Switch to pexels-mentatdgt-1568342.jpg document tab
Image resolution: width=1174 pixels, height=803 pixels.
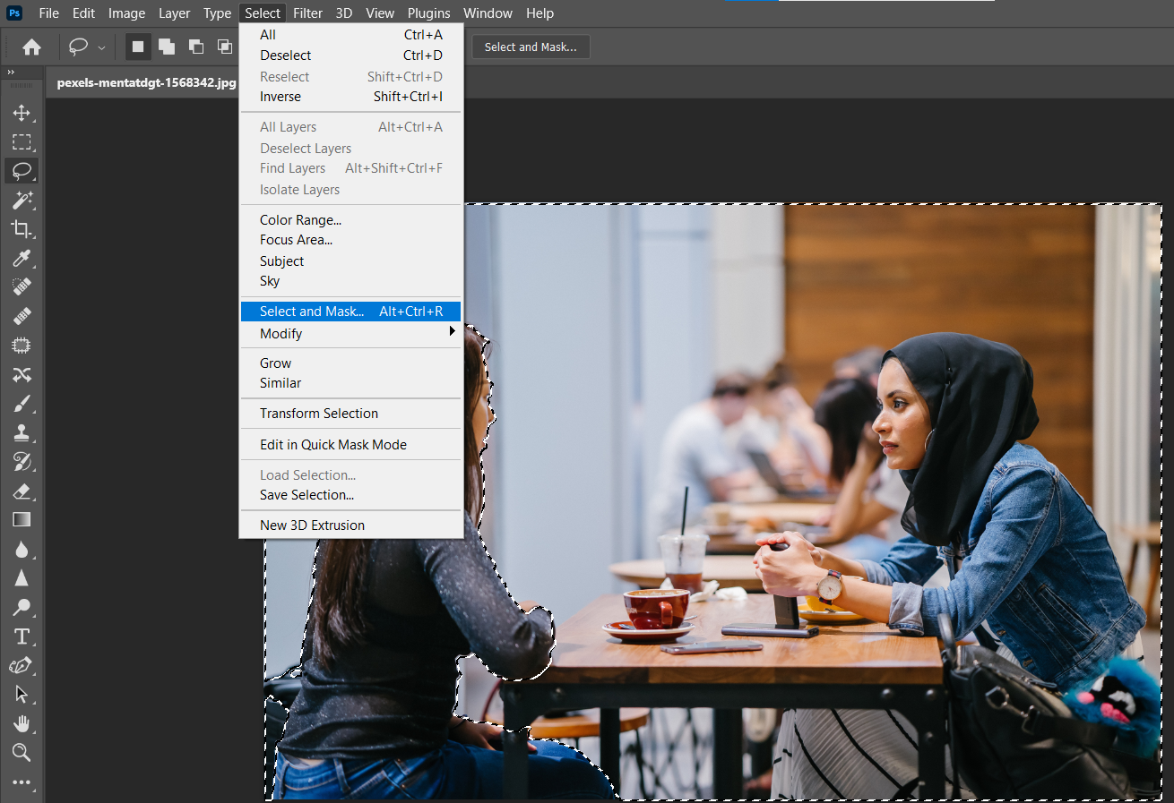pos(146,82)
